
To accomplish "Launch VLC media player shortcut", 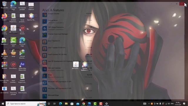I will 4,54.
